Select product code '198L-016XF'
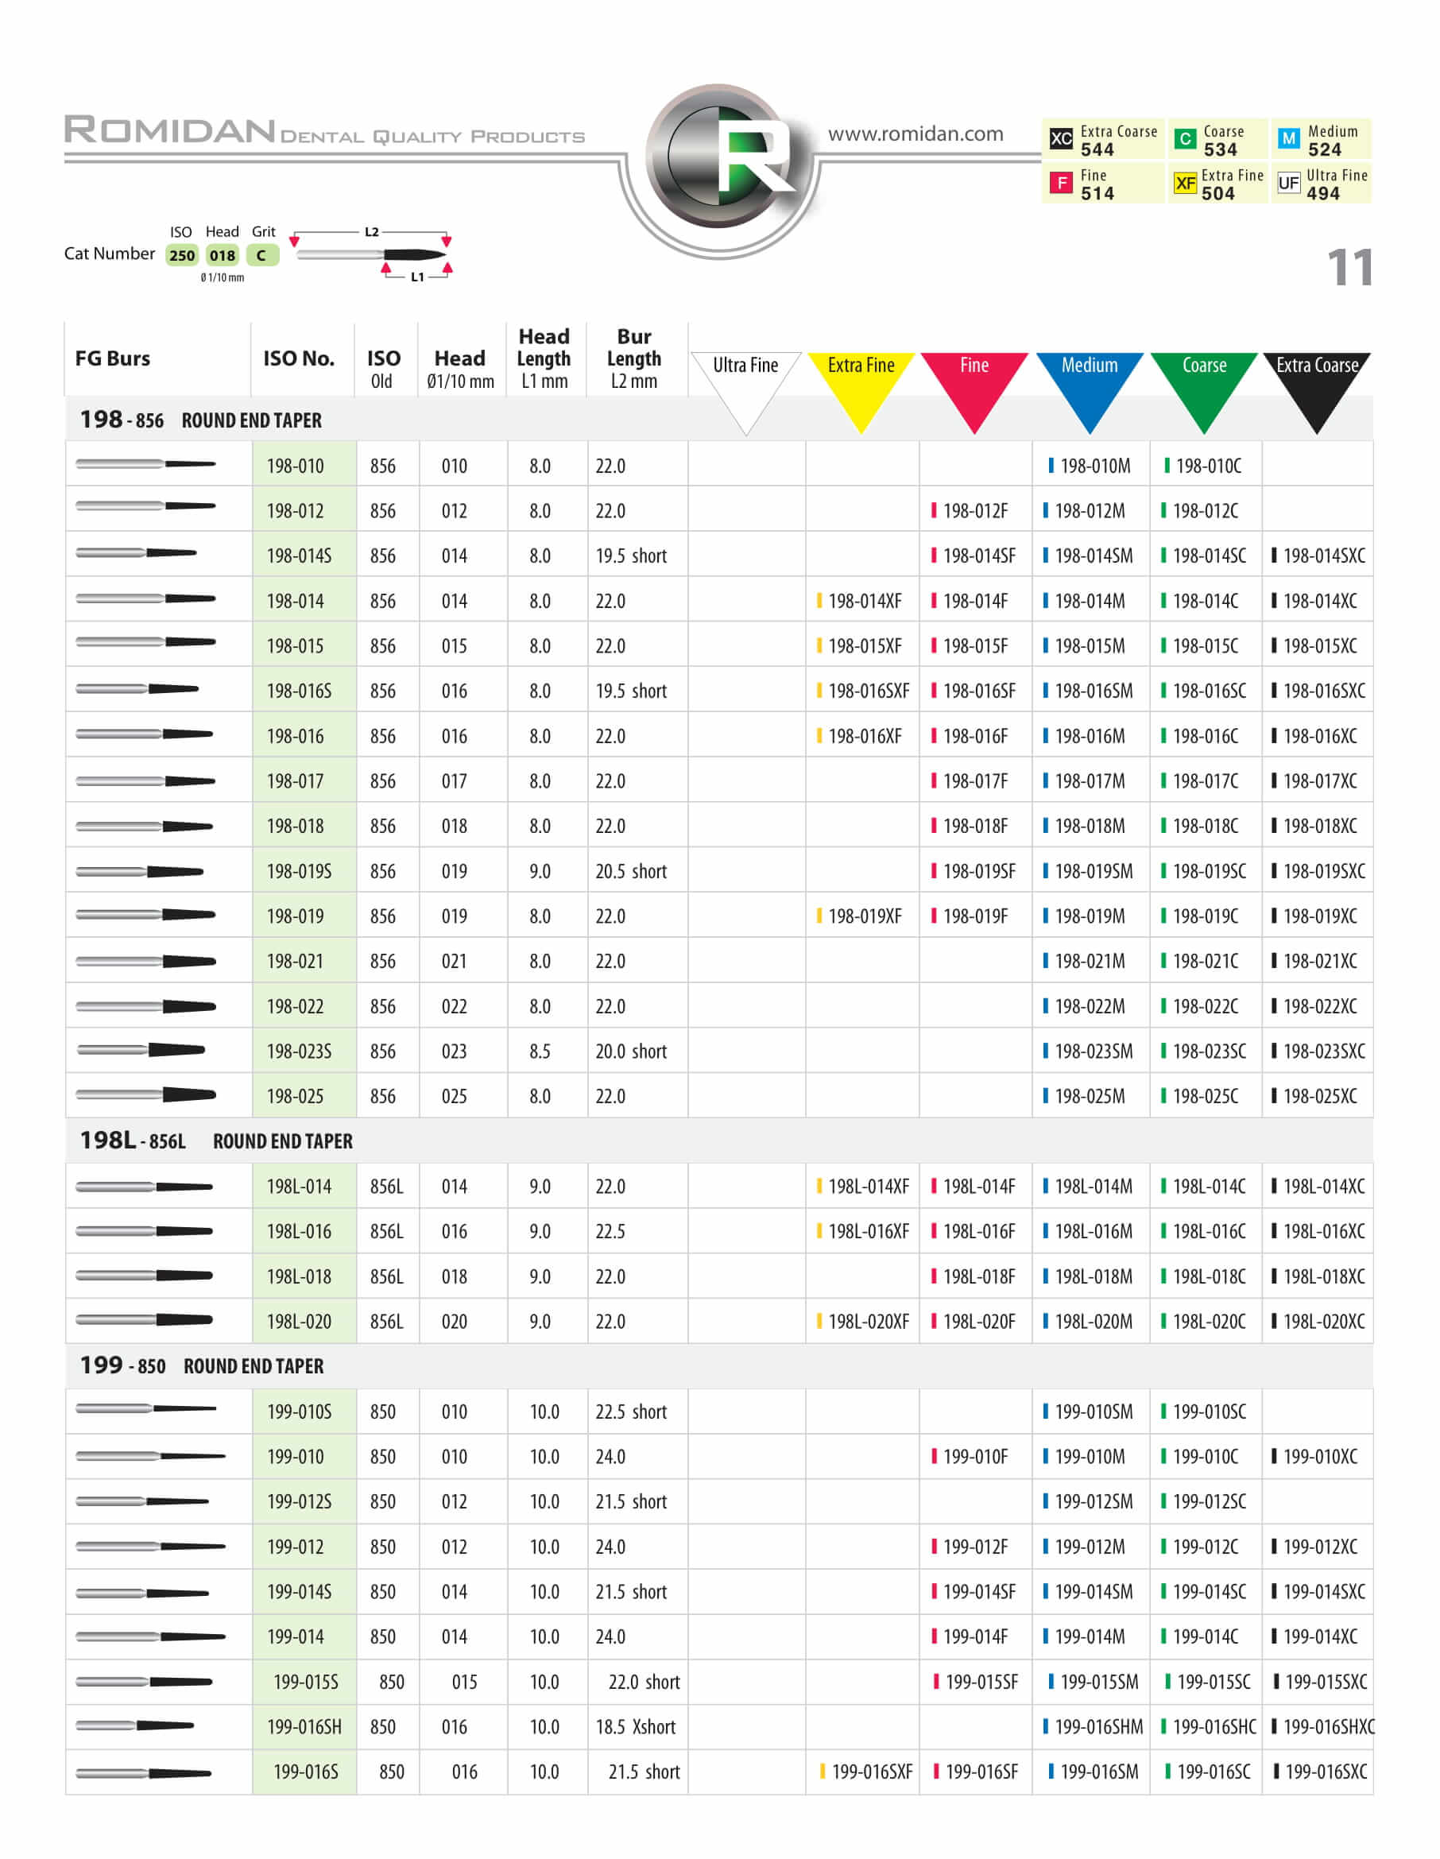Screen dimensions: 1440x1859 click(x=863, y=1232)
